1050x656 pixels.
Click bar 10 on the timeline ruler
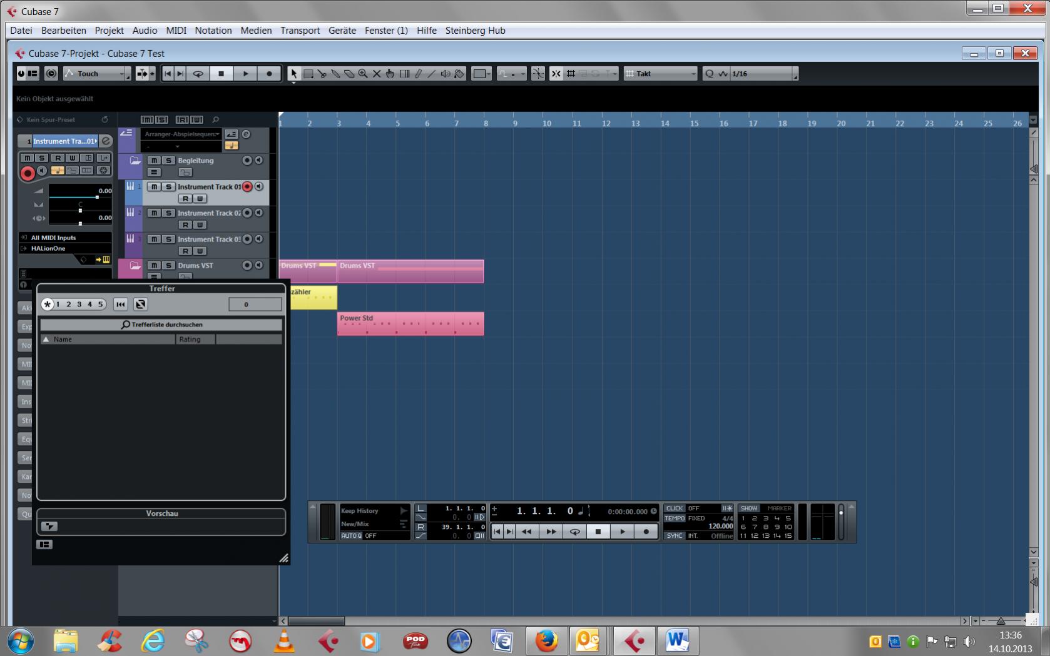[547, 123]
